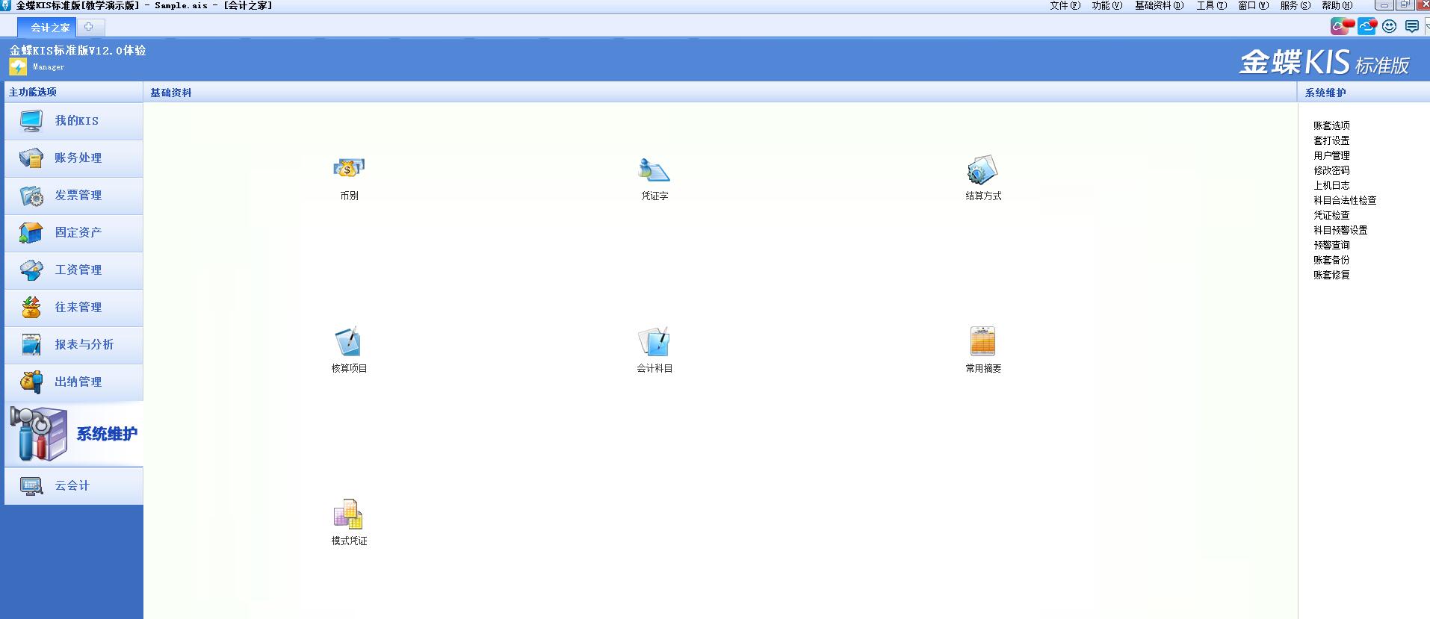Image resolution: width=1430 pixels, height=619 pixels.
Task: Add a new tab with plus button
Action: point(89,27)
